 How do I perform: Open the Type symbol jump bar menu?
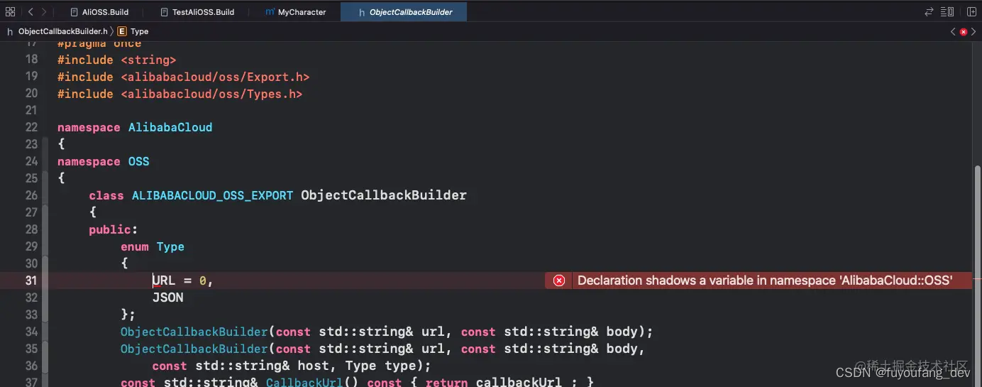[140, 31]
